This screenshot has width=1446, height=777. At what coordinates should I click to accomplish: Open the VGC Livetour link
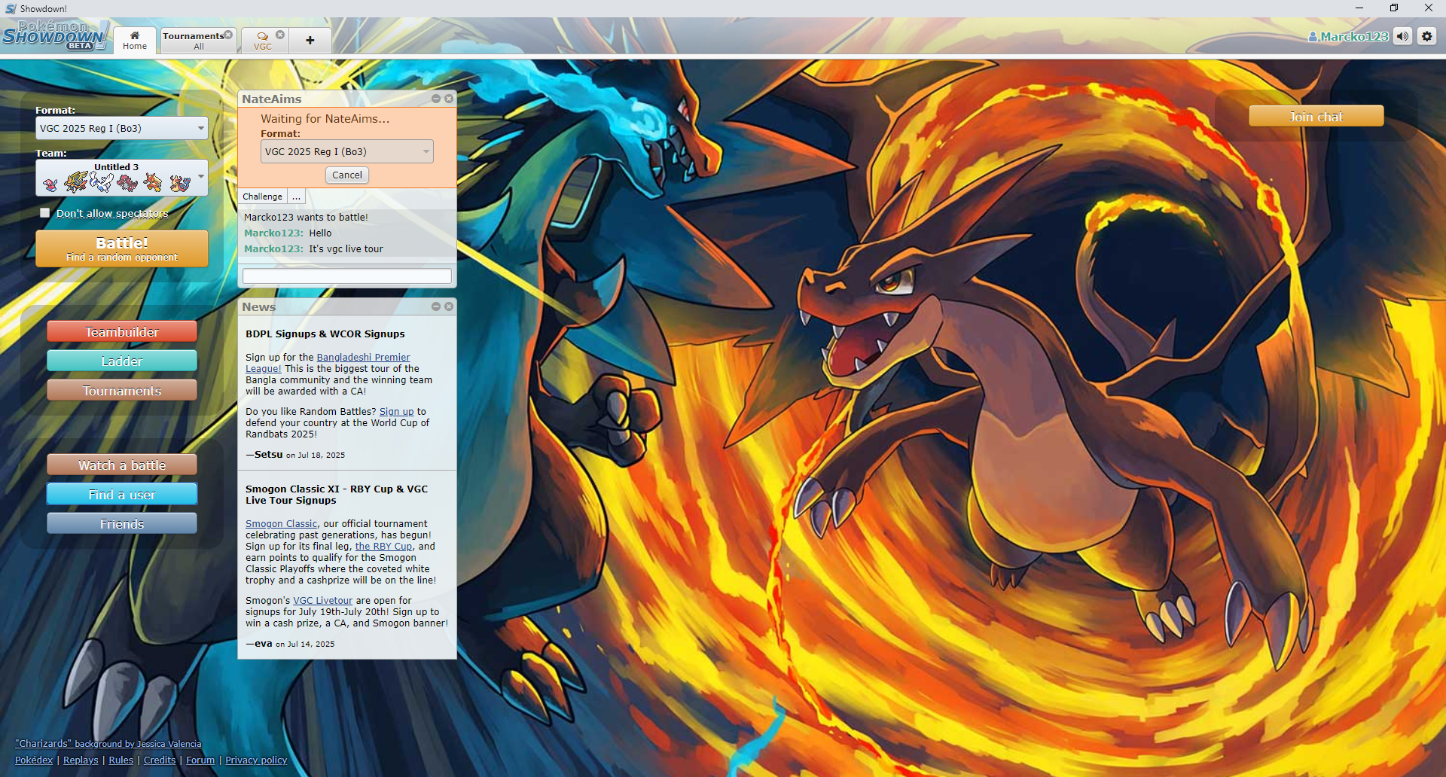[322, 601]
